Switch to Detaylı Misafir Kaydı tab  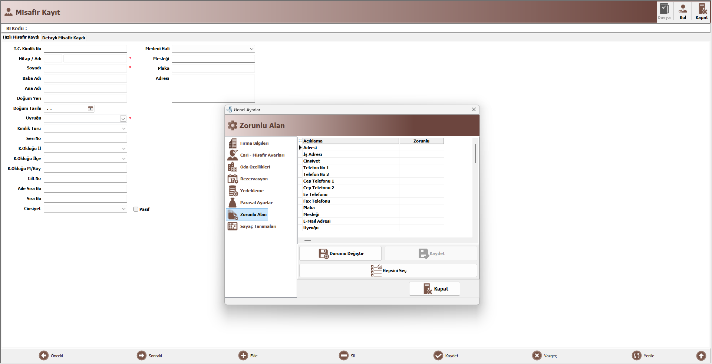pos(63,38)
